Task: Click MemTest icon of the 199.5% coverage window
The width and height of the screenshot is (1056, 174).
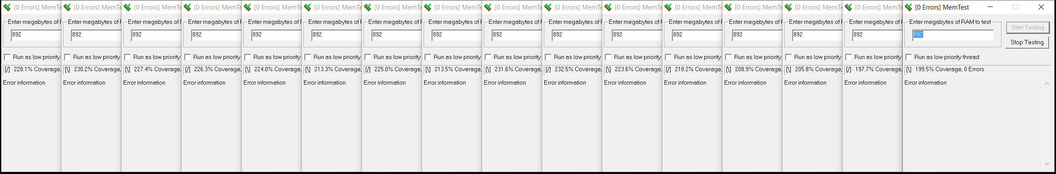Action: tap(908, 7)
